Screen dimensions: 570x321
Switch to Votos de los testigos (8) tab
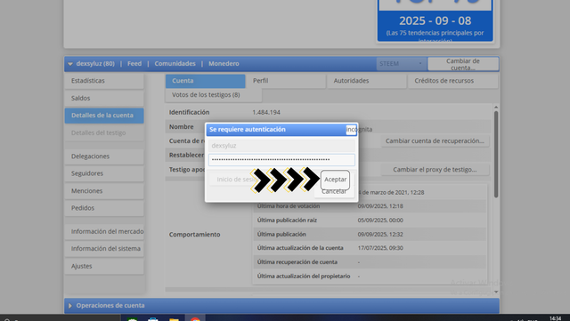click(x=214, y=95)
